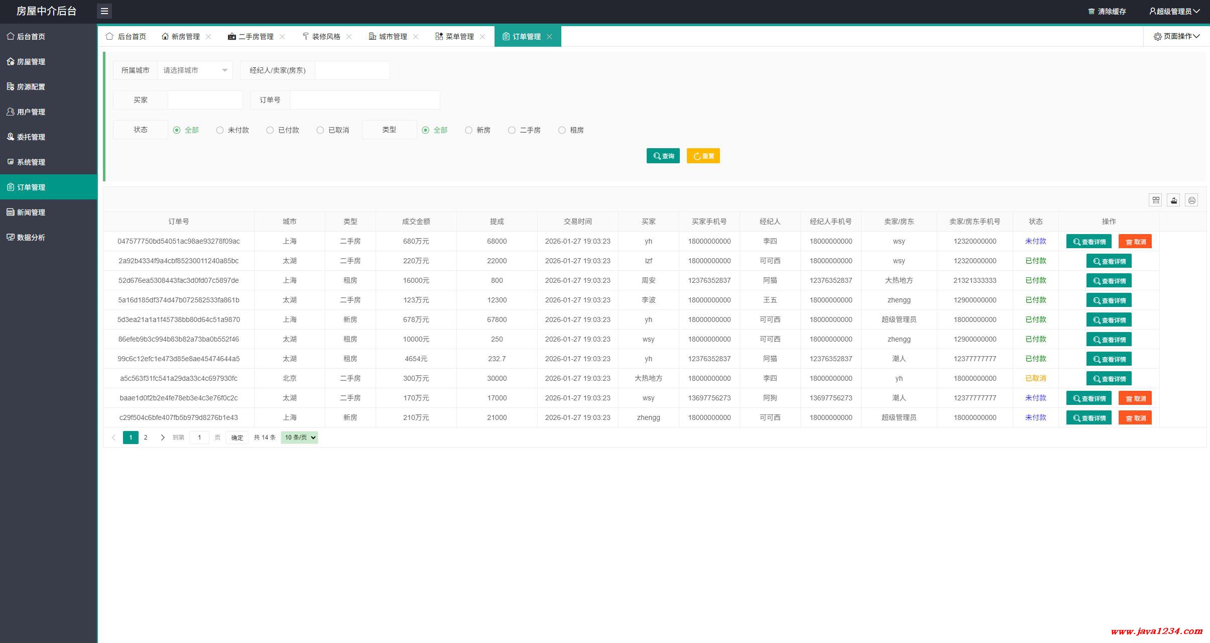Click the green 查询 search button
Viewport: 1210px width, 643px height.
(663, 156)
